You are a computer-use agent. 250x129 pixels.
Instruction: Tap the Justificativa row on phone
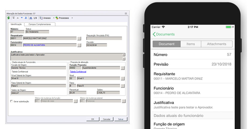(192, 105)
